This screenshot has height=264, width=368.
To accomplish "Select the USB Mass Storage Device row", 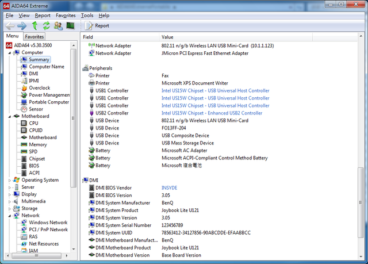I will tap(219, 143).
